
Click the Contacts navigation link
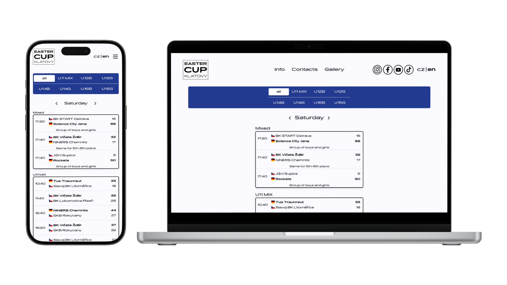click(x=304, y=69)
